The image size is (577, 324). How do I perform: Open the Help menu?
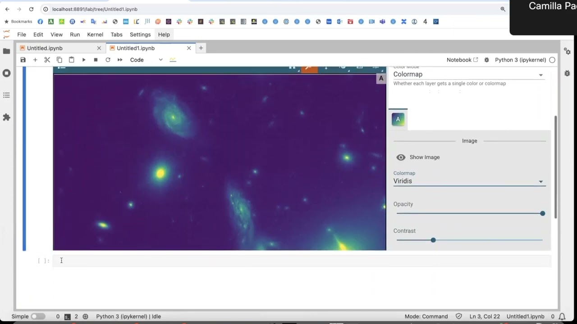click(164, 35)
